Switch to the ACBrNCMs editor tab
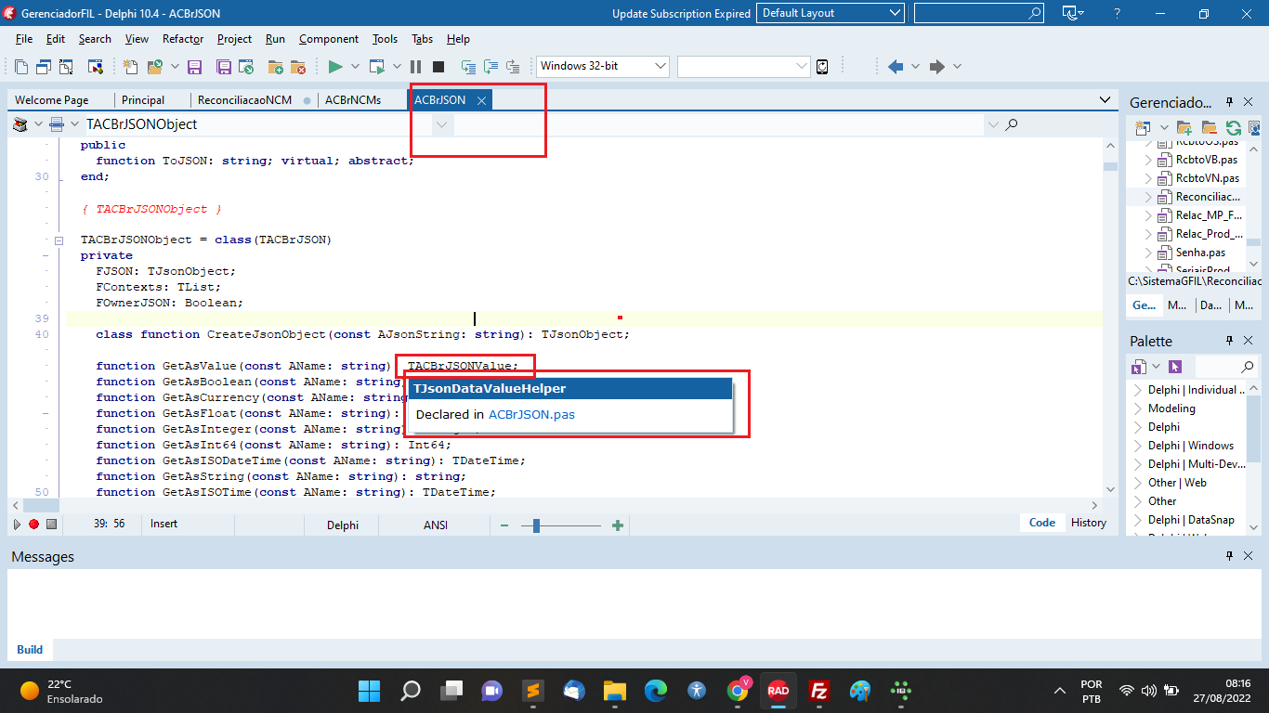This screenshot has width=1269, height=713. (x=353, y=100)
